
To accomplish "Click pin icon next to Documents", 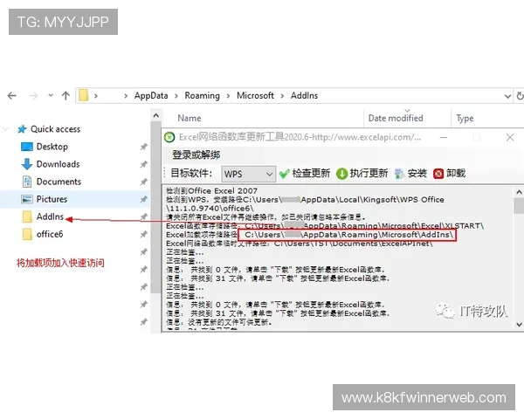I will [144, 182].
